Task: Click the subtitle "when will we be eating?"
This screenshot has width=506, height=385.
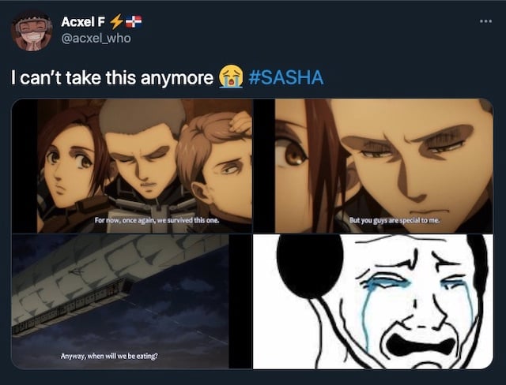Action: click(123, 357)
